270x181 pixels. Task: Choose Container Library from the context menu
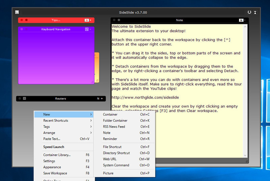pyautogui.click(x=57, y=155)
